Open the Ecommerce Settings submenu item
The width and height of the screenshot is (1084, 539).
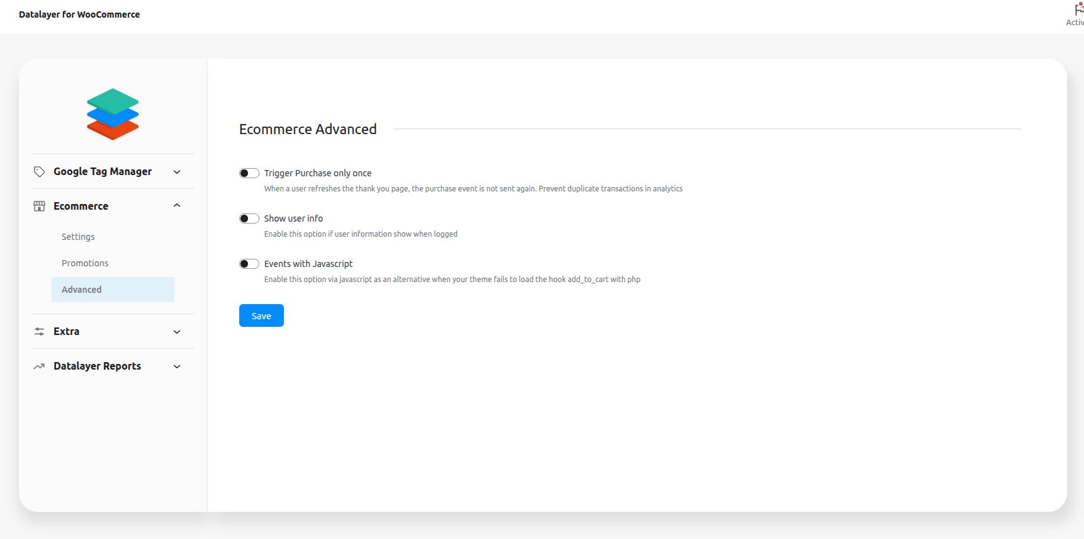pyautogui.click(x=78, y=237)
